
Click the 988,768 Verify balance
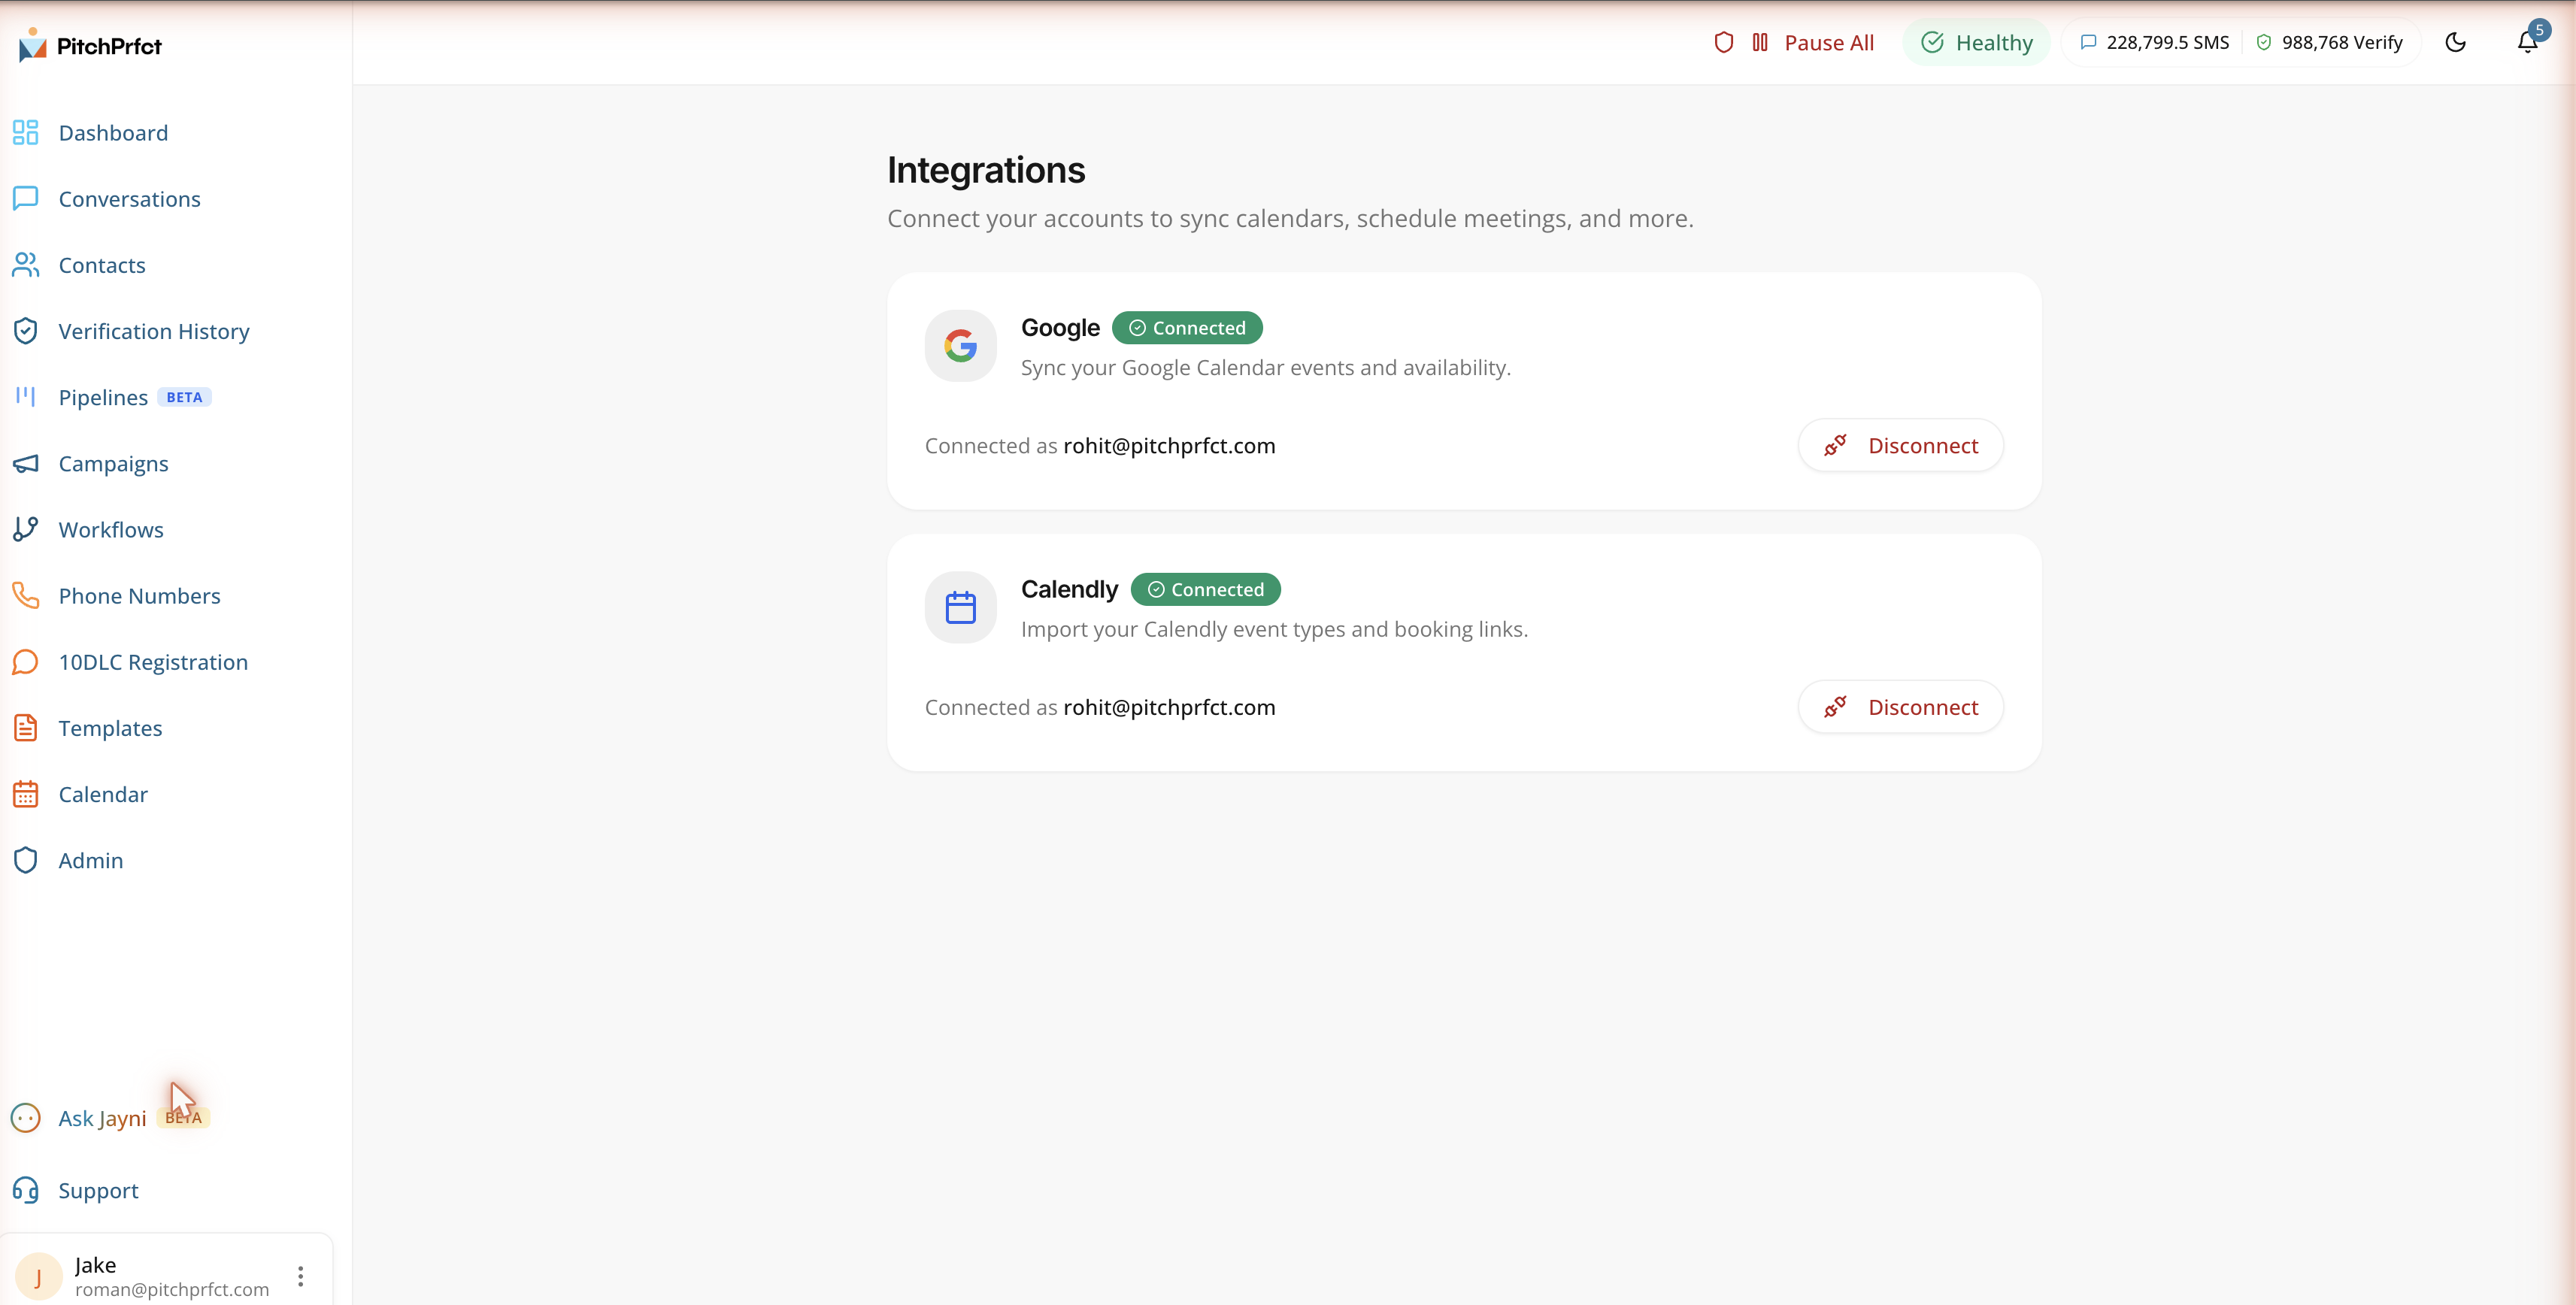2341,42
